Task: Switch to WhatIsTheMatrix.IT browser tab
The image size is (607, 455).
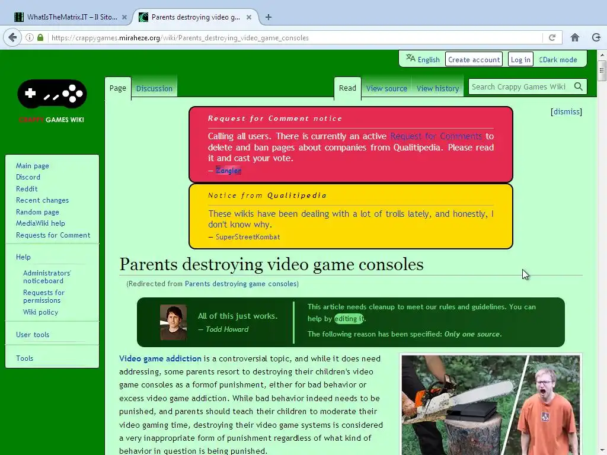Action: click(71, 17)
